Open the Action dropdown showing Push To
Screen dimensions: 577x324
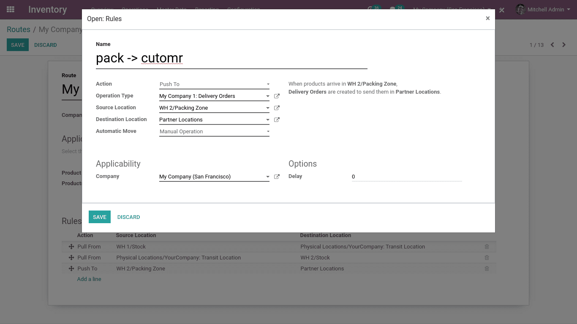click(x=214, y=84)
